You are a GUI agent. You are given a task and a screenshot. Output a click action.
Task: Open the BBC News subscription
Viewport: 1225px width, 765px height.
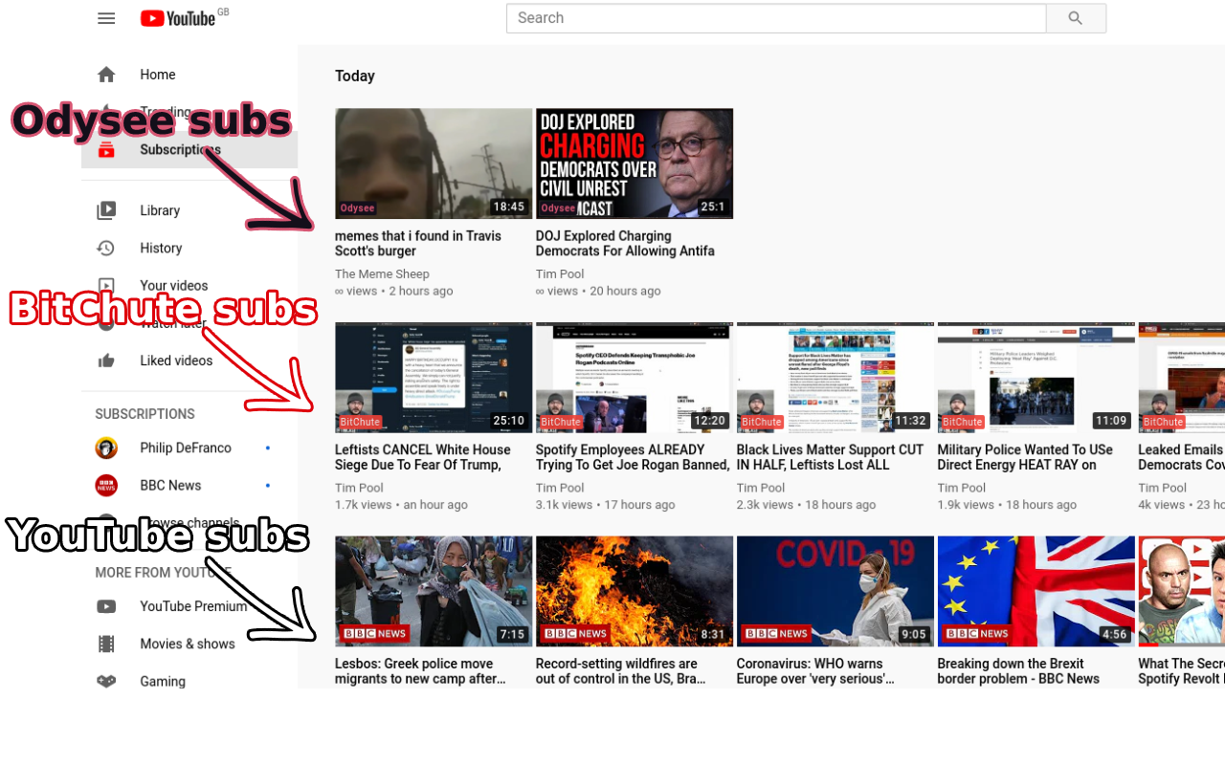(x=169, y=485)
